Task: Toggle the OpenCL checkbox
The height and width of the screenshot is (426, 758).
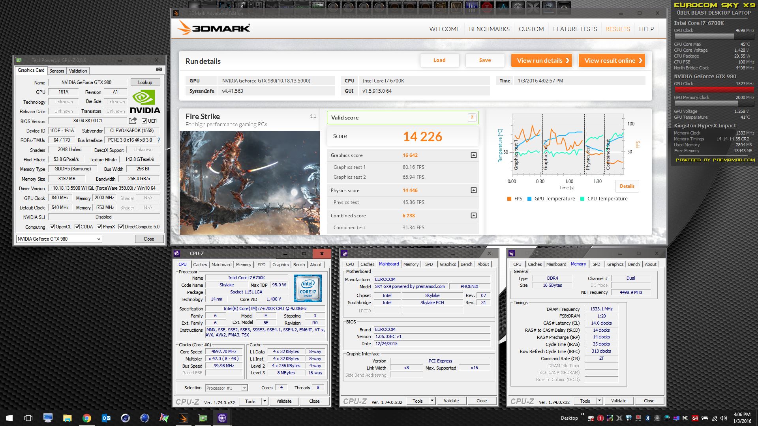Action: [52, 227]
